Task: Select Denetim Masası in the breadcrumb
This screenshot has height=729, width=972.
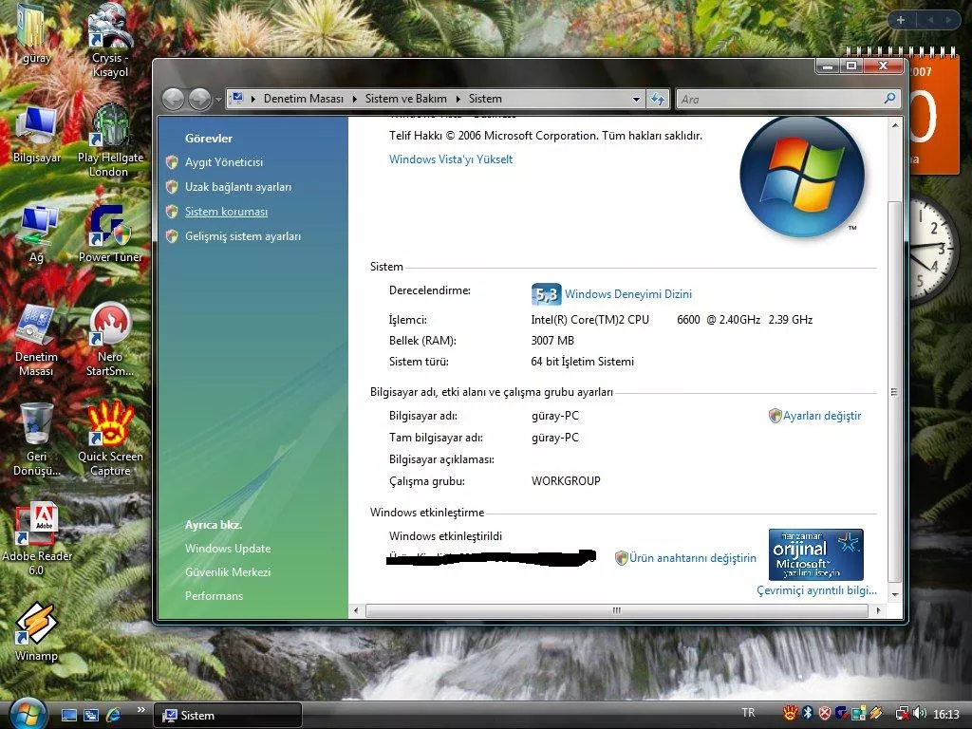Action: (303, 99)
